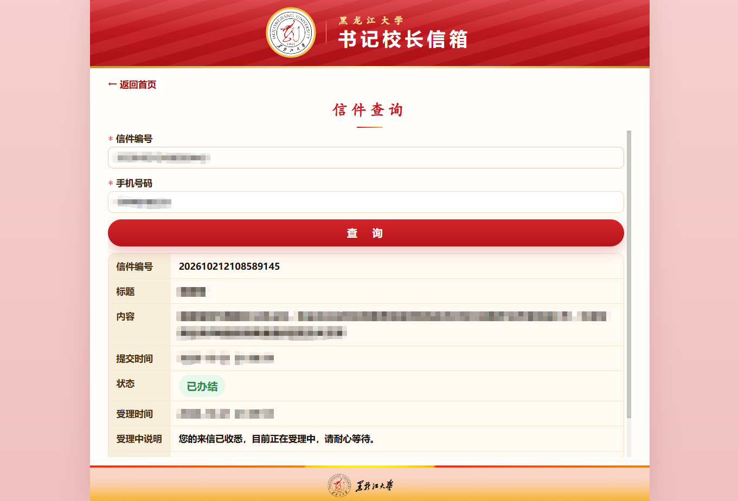Click the 黑龙江大学 text in header
The height and width of the screenshot is (501, 738).
point(371,21)
